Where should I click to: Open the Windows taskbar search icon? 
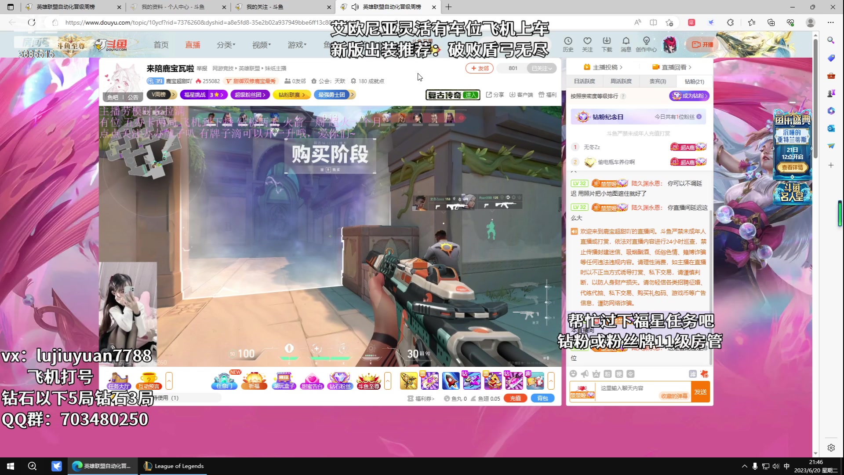(32, 466)
